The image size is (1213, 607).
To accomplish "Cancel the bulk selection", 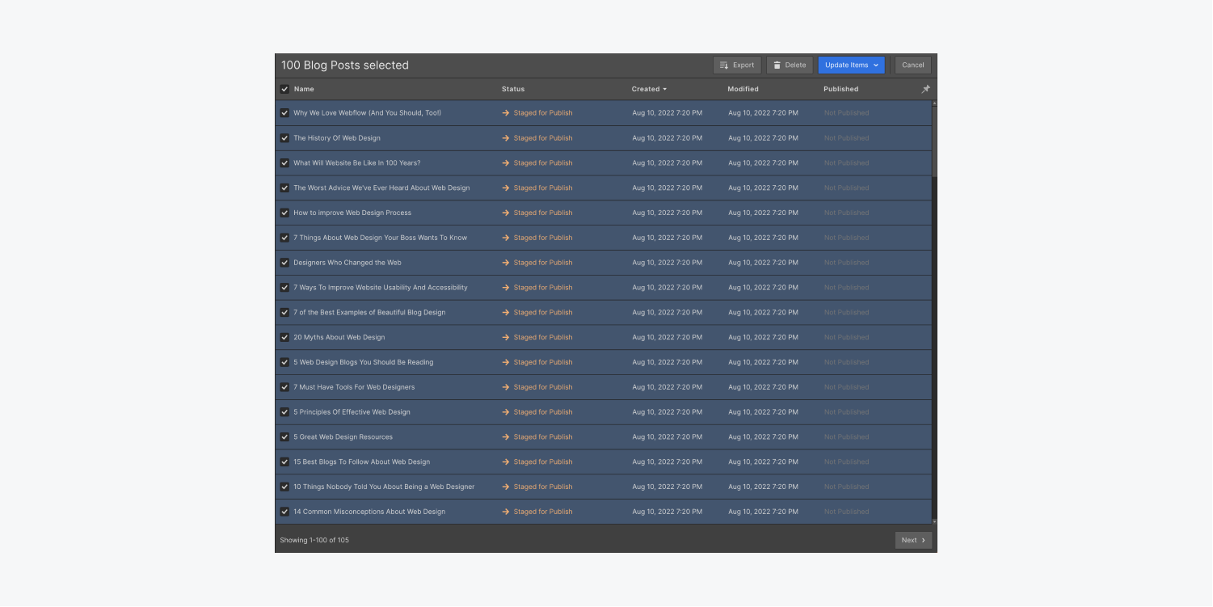I will pyautogui.click(x=913, y=65).
